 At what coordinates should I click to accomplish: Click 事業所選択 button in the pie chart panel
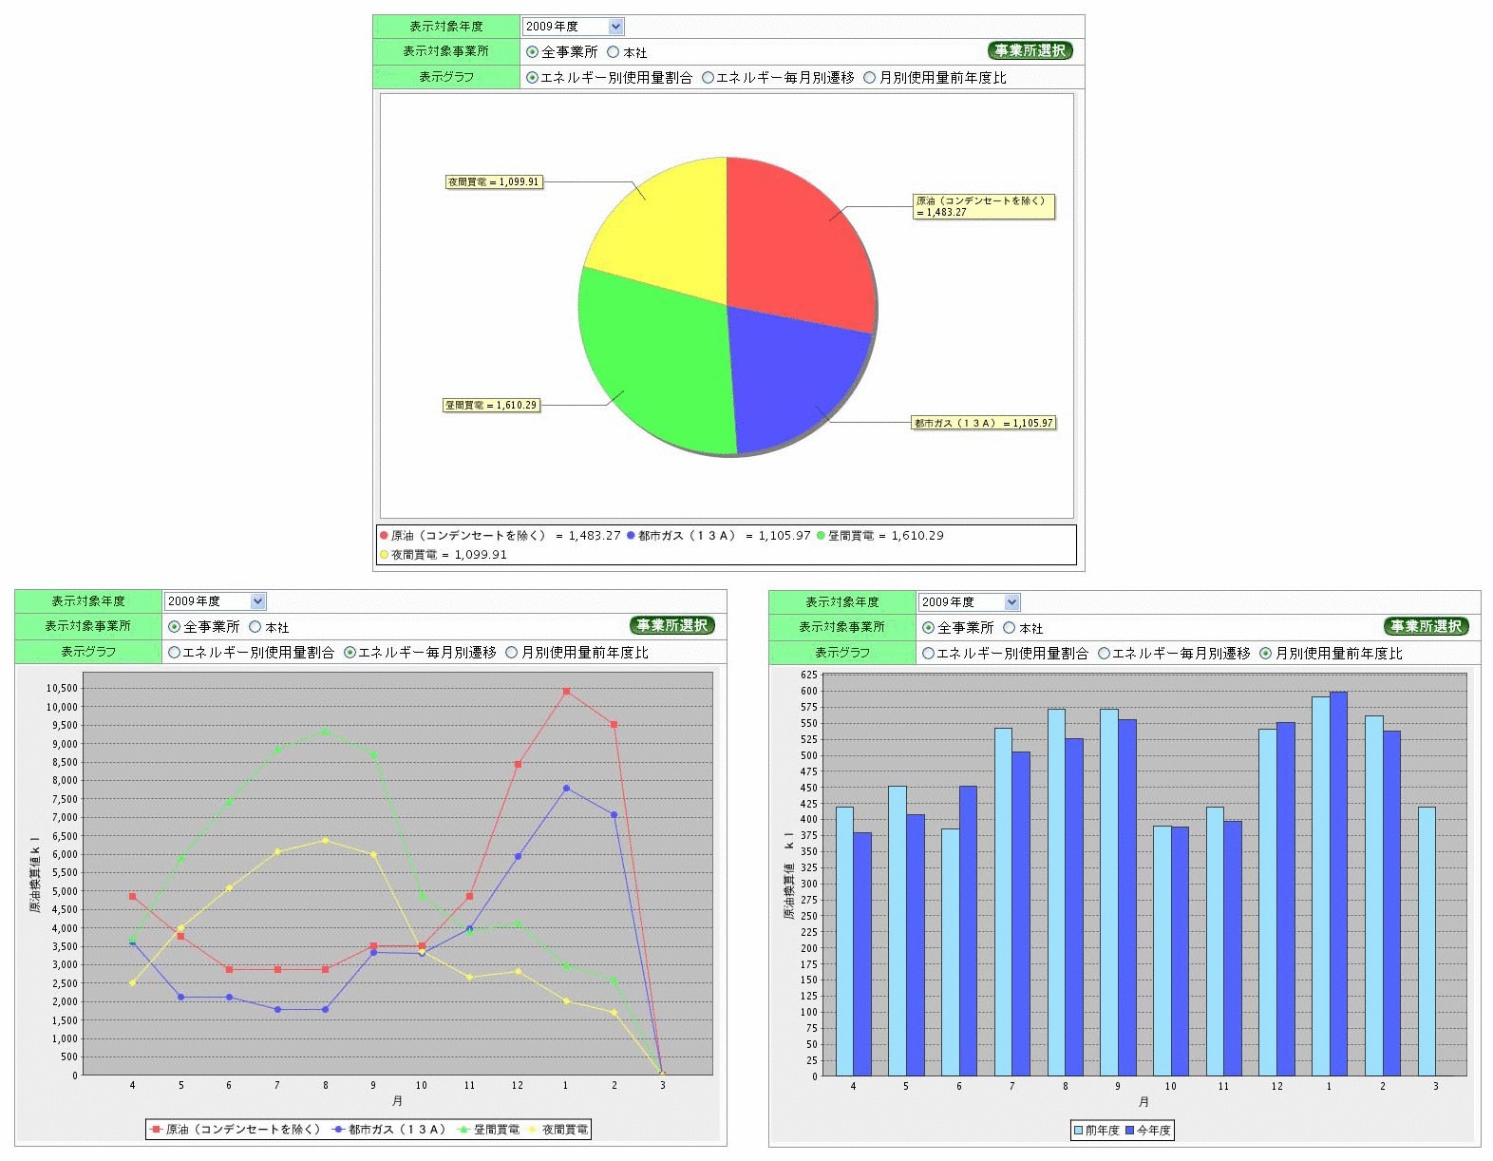click(x=1030, y=50)
